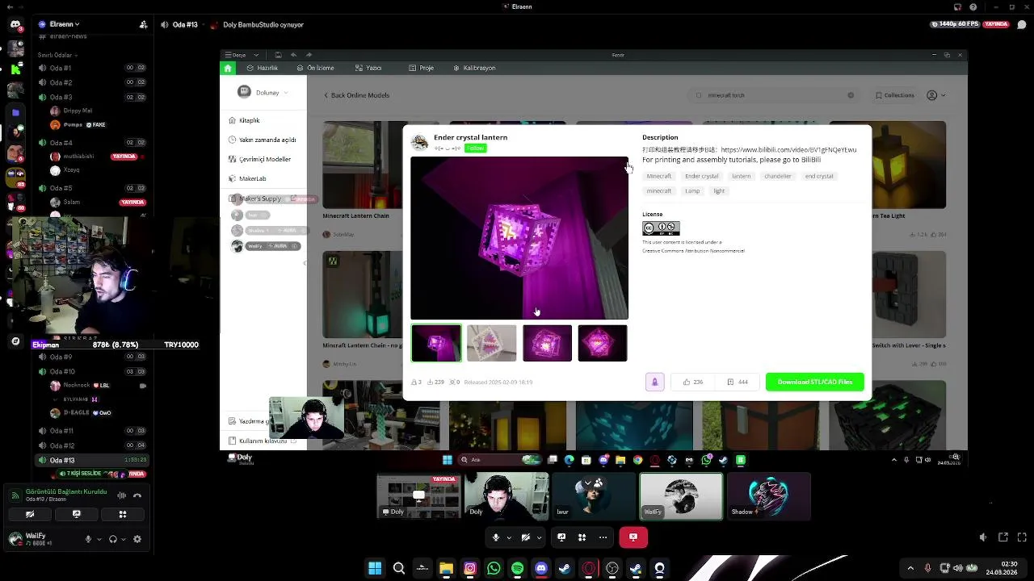Open profile avatar dropdown beside Collections

click(x=935, y=95)
